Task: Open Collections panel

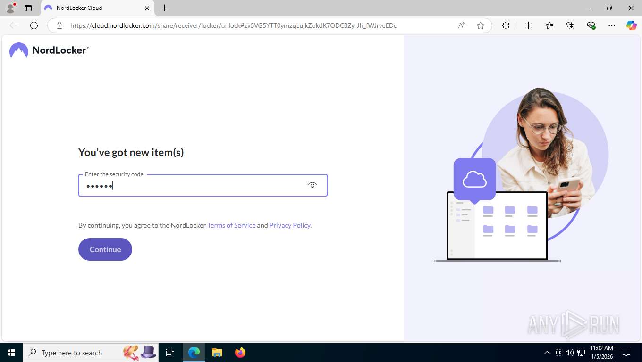Action: coord(570,25)
